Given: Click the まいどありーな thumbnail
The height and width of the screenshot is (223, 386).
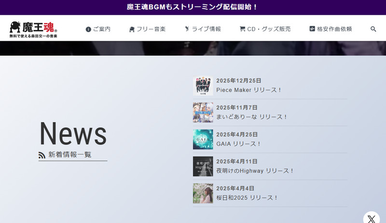Looking at the screenshot, I should click(203, 112).
